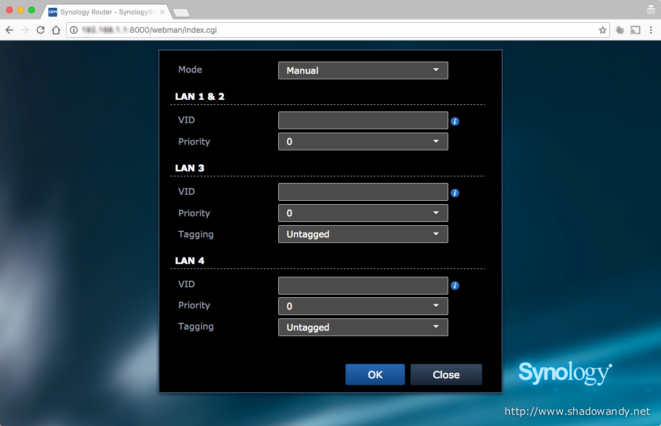661x426 pixels.
Task: Open a new browser tab
Action: (181, 12)
